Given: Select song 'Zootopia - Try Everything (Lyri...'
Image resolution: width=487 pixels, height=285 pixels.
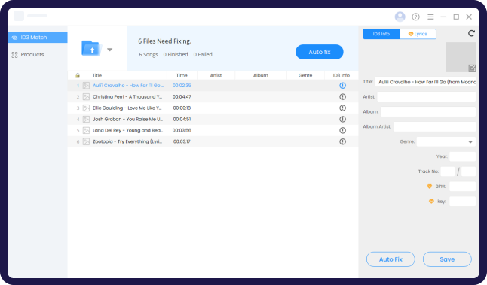Looking at the screenshot, I should point(127,141).
